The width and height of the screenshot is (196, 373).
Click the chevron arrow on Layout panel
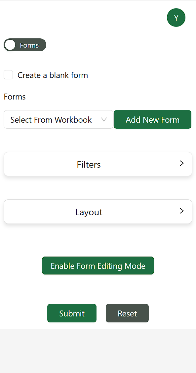182,211
